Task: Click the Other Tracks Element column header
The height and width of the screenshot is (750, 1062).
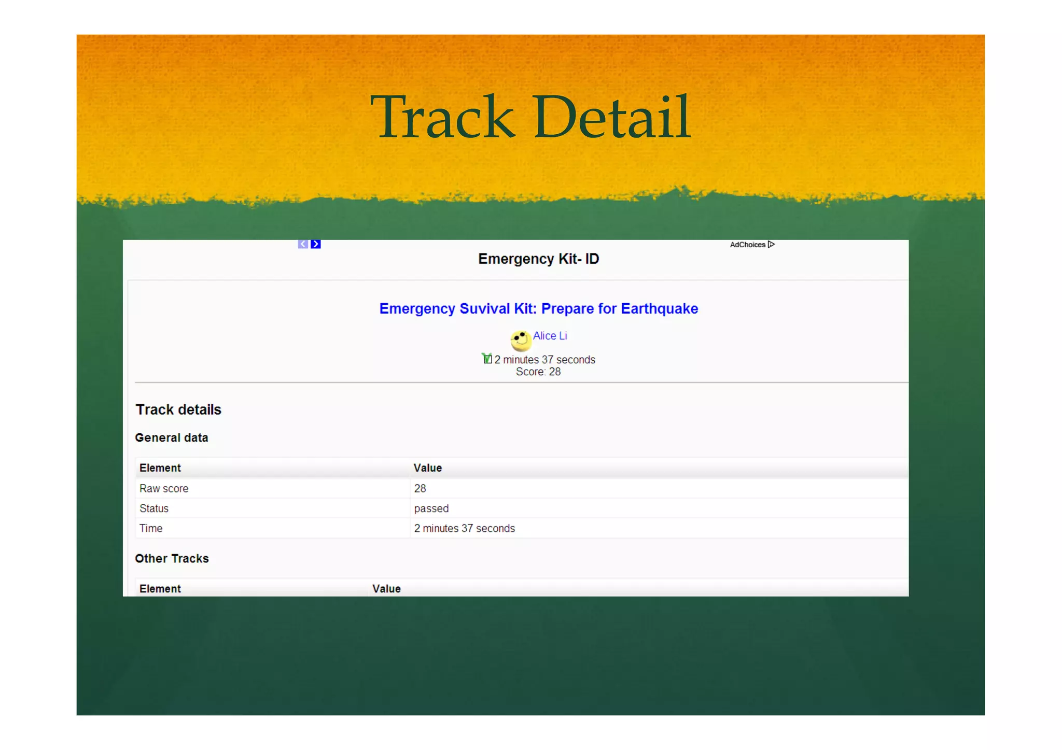Action: (160, 589)
